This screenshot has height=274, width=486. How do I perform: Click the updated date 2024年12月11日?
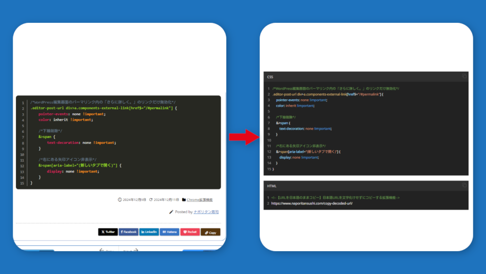(166, 200)
